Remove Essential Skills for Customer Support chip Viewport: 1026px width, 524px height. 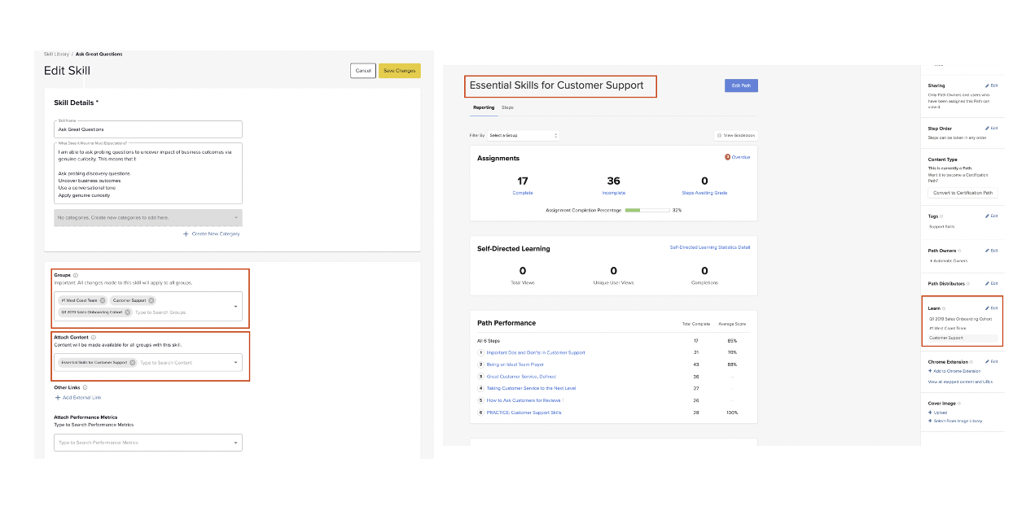click(x=133, y=363)
